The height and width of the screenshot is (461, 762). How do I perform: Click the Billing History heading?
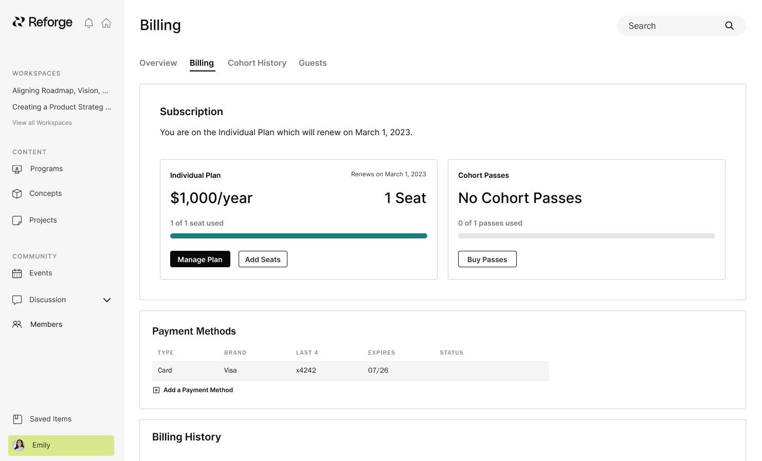(x=187, y=437)
